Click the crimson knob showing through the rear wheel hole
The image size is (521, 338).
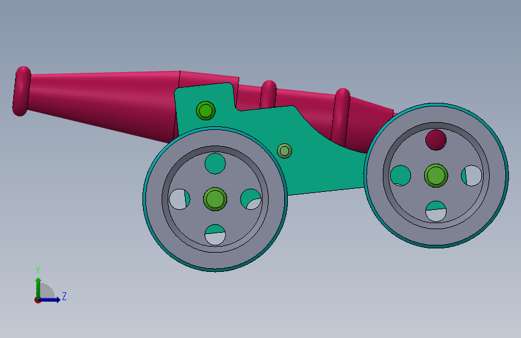436,140
